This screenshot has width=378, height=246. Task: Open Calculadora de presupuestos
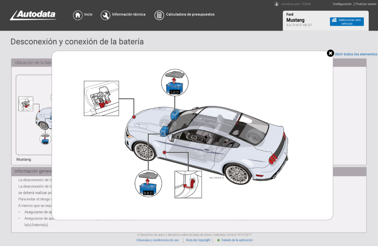(190, 15)
